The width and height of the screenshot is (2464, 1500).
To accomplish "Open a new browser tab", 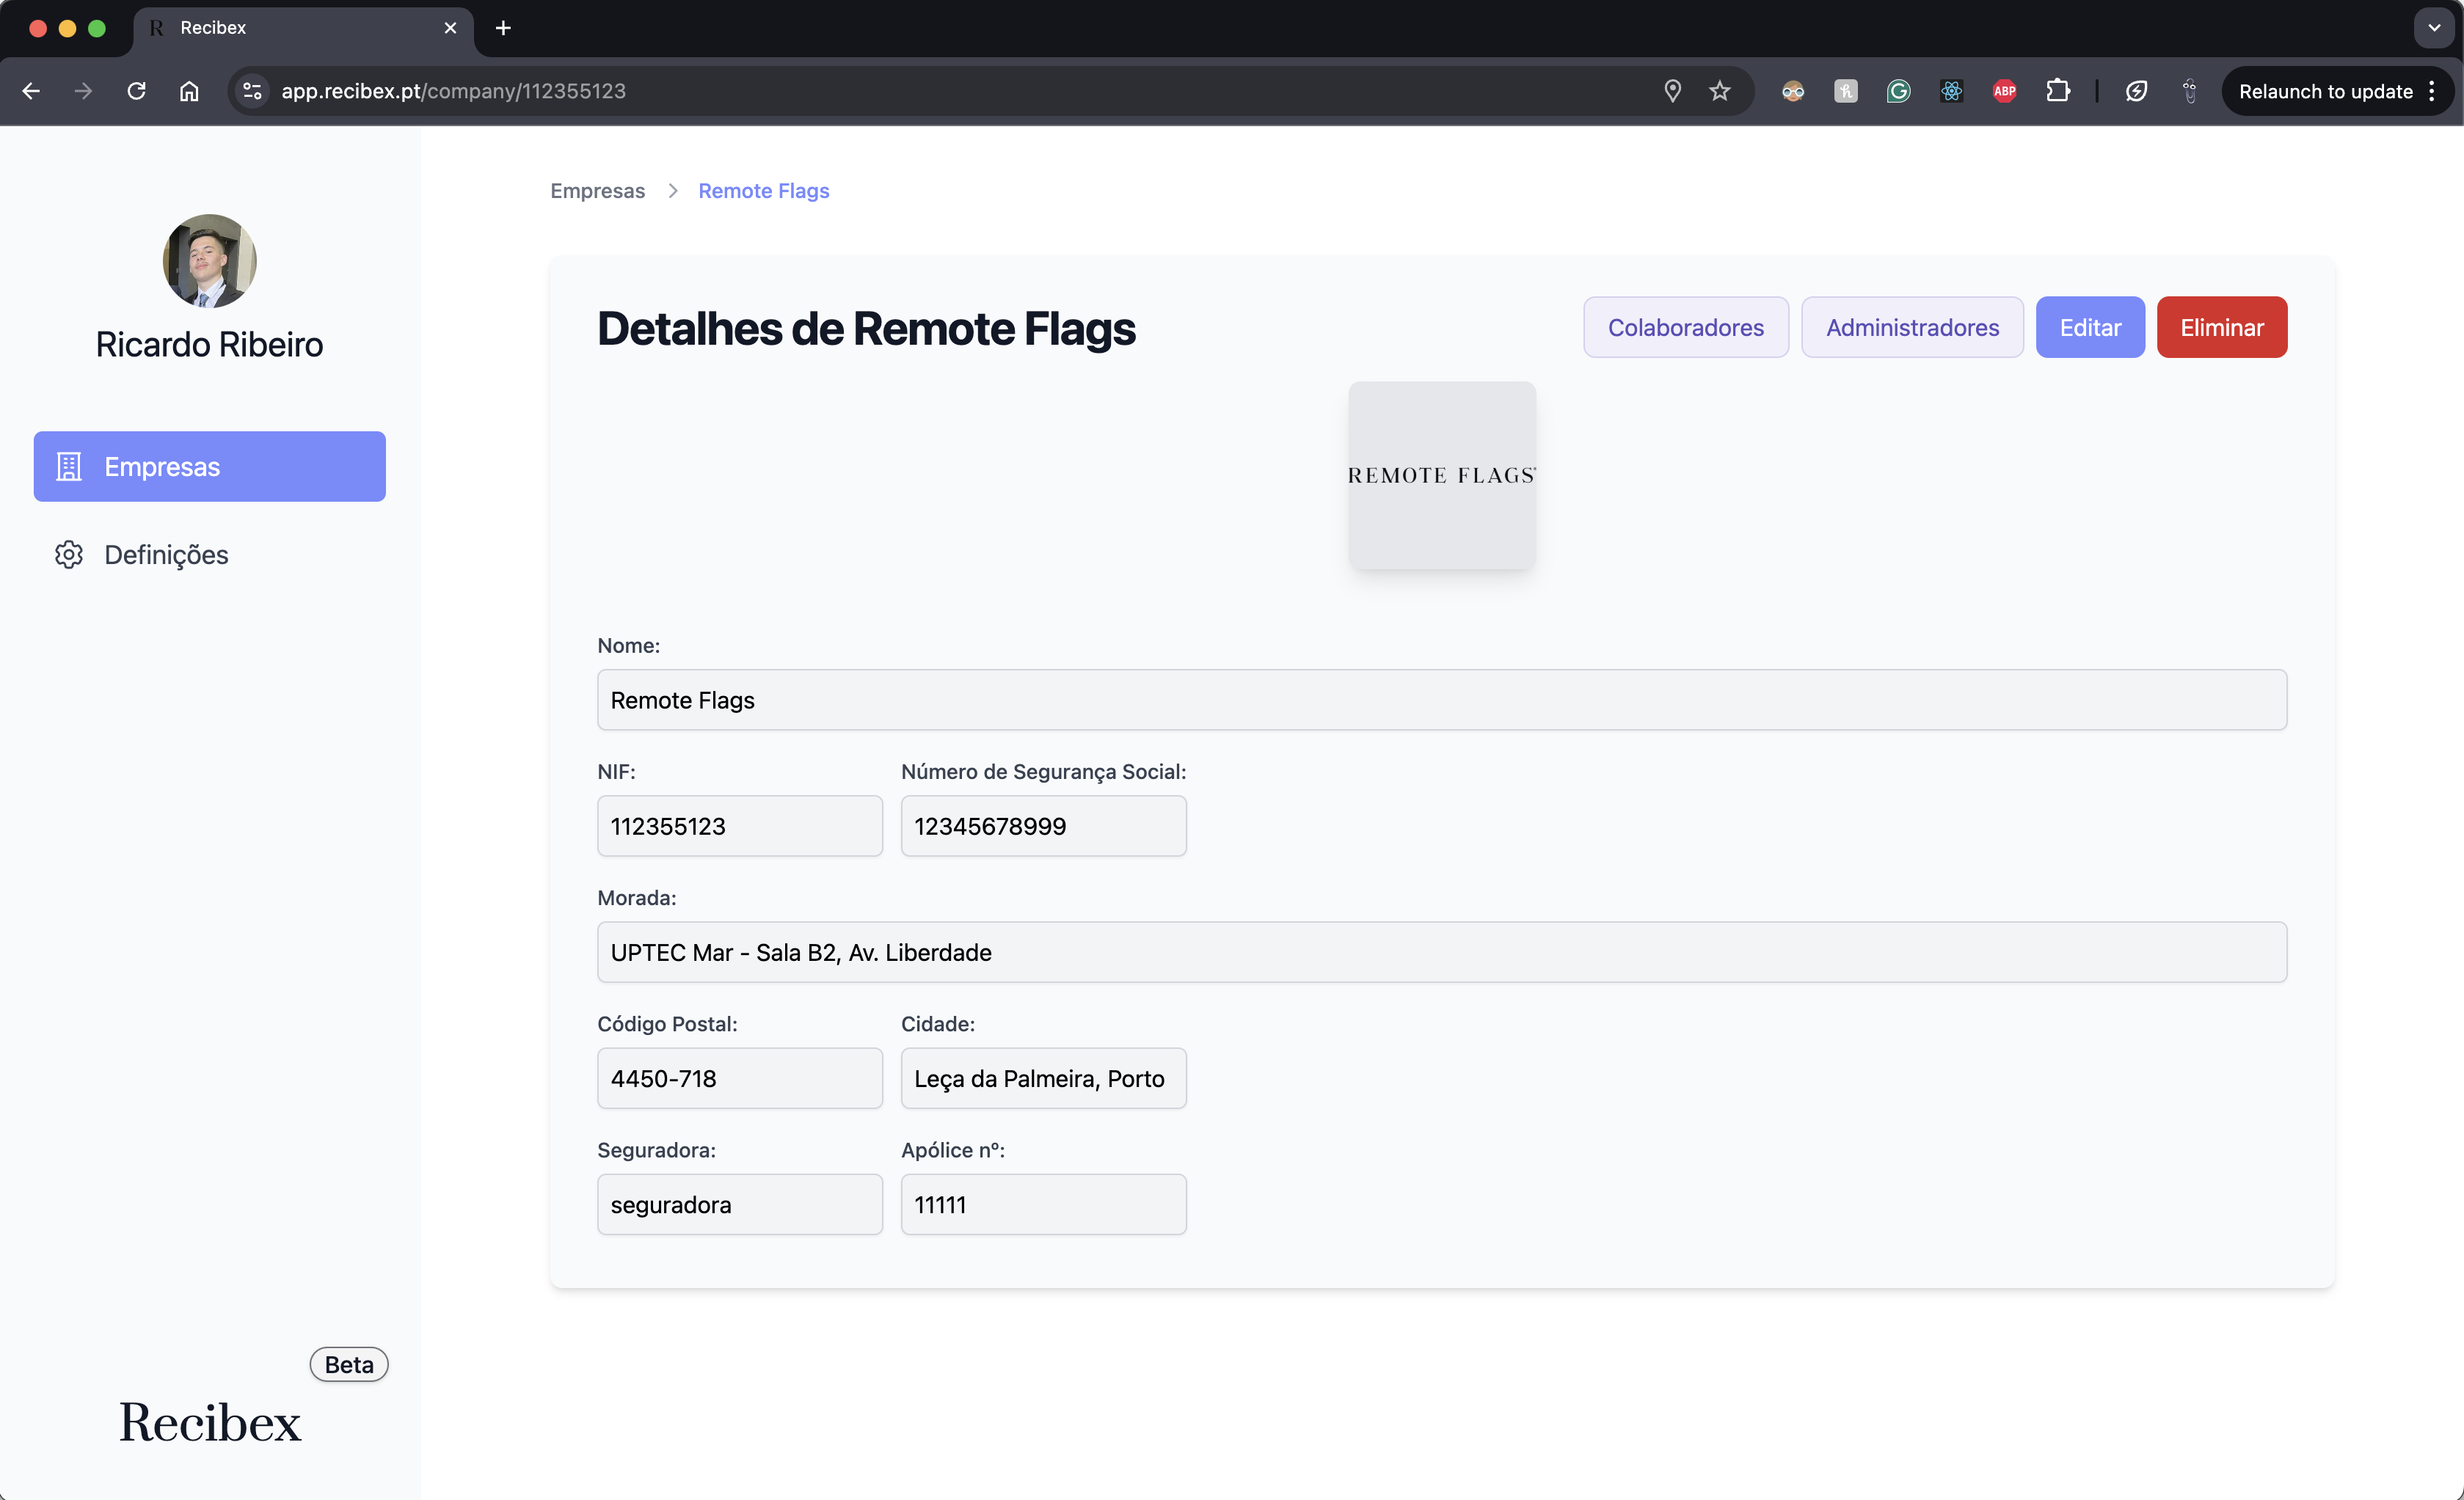I will point(503,28).
